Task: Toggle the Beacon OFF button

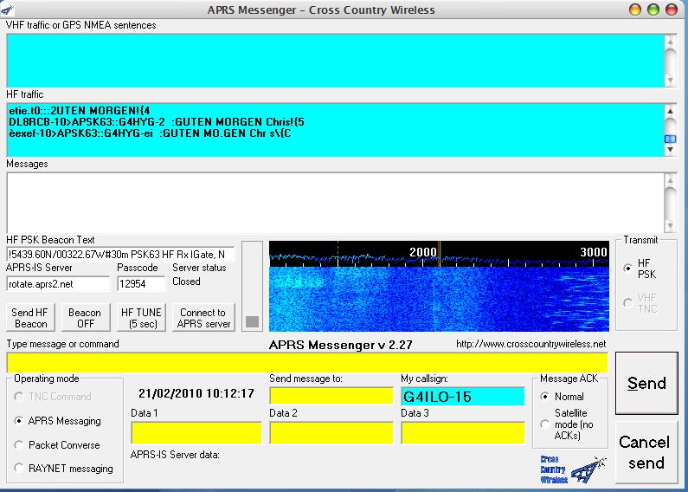Action: click(x=85, y=318)
